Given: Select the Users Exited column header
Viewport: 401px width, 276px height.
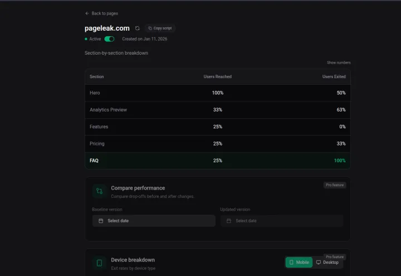Looking at the screenshot, I should (334, 76).
